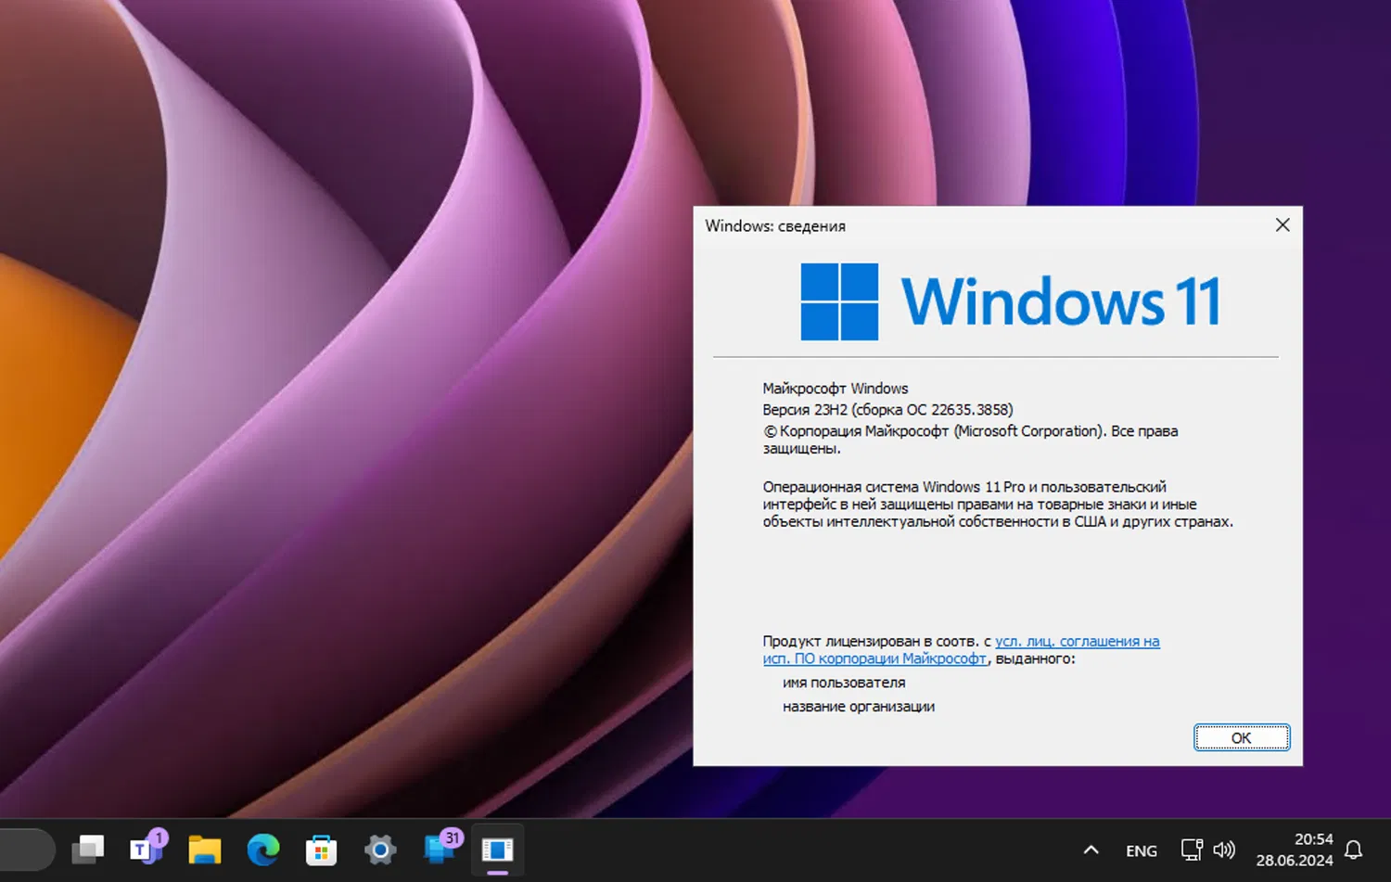
Task: Open the Microsoft Store
Action: (321, 850)
